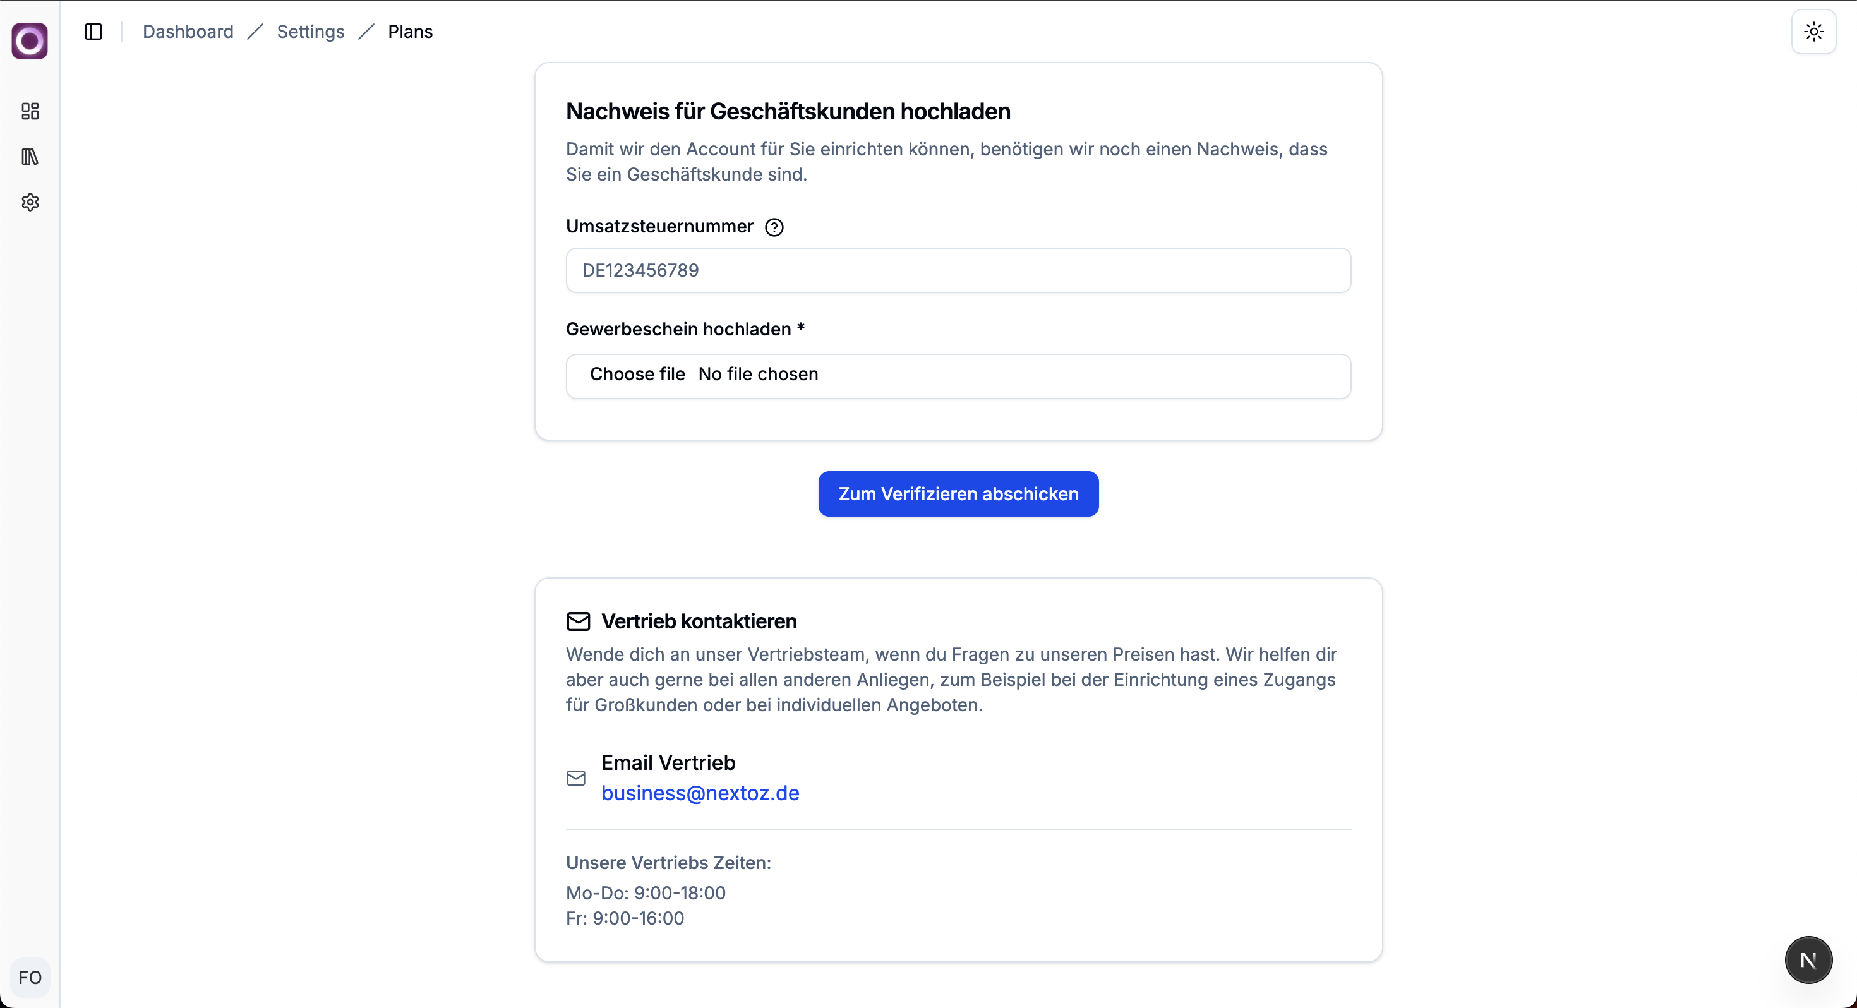The width and height of the screenshot is (1857, 1008).
Task: Click the Umsatzsteuernummer help question icon
Action: click(774, 227)
